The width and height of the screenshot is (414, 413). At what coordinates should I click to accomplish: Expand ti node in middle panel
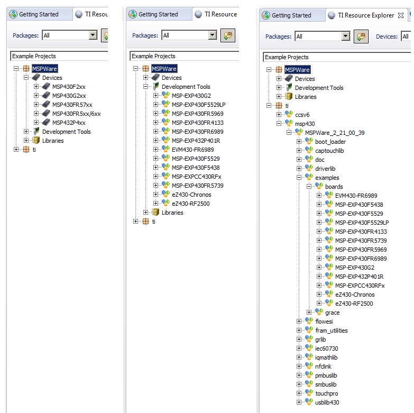point(135,221)
